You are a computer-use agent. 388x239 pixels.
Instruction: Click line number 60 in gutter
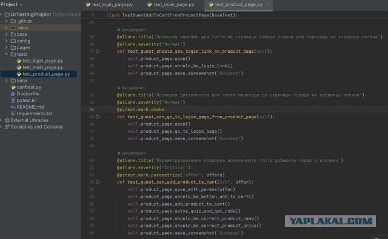pos(92,233)
